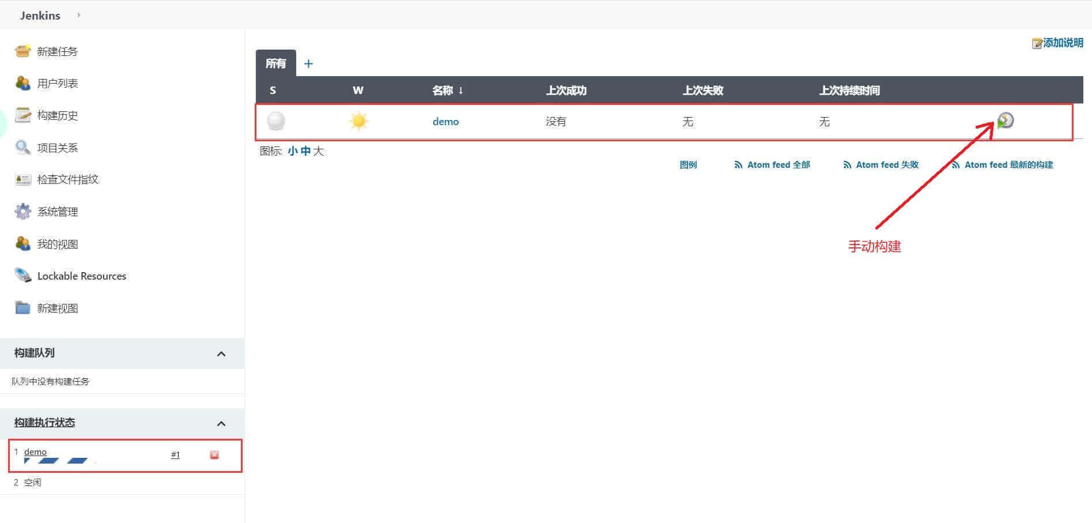The width and height of the screenshot is (1092, 523).
Task: Open the 构建执行状态 heading link
Action: click(44, 423)
